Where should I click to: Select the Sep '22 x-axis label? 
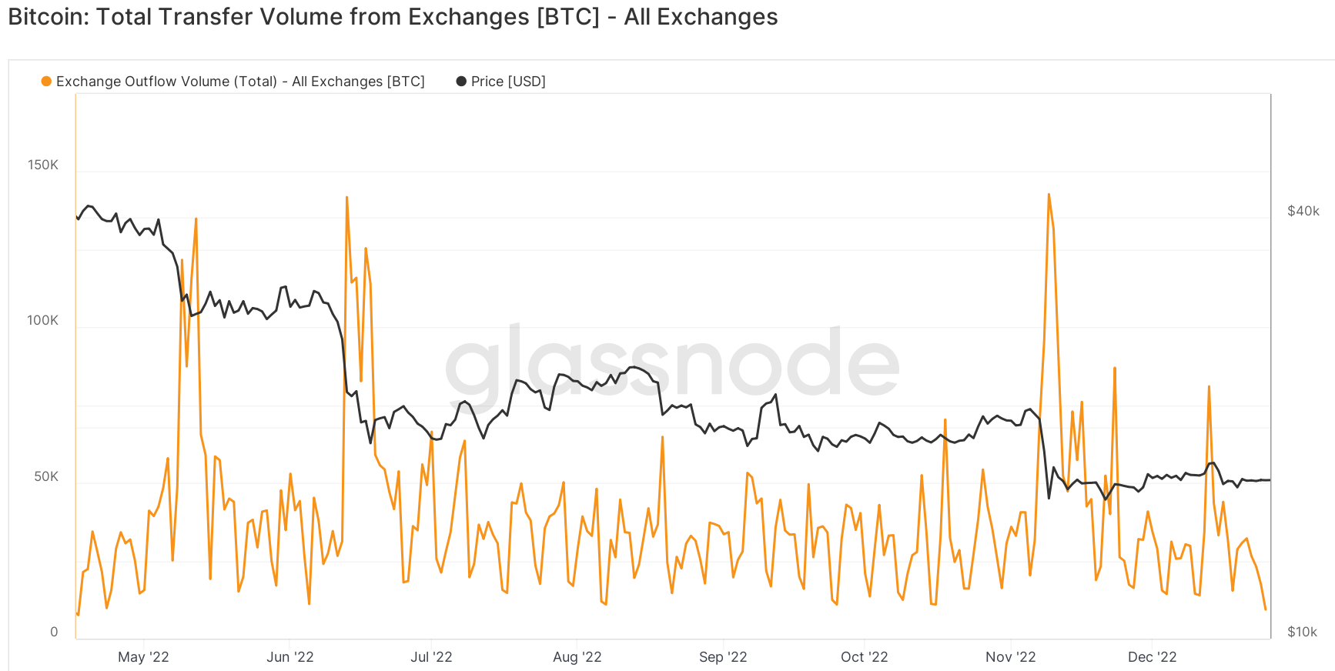tap(723, 657)
